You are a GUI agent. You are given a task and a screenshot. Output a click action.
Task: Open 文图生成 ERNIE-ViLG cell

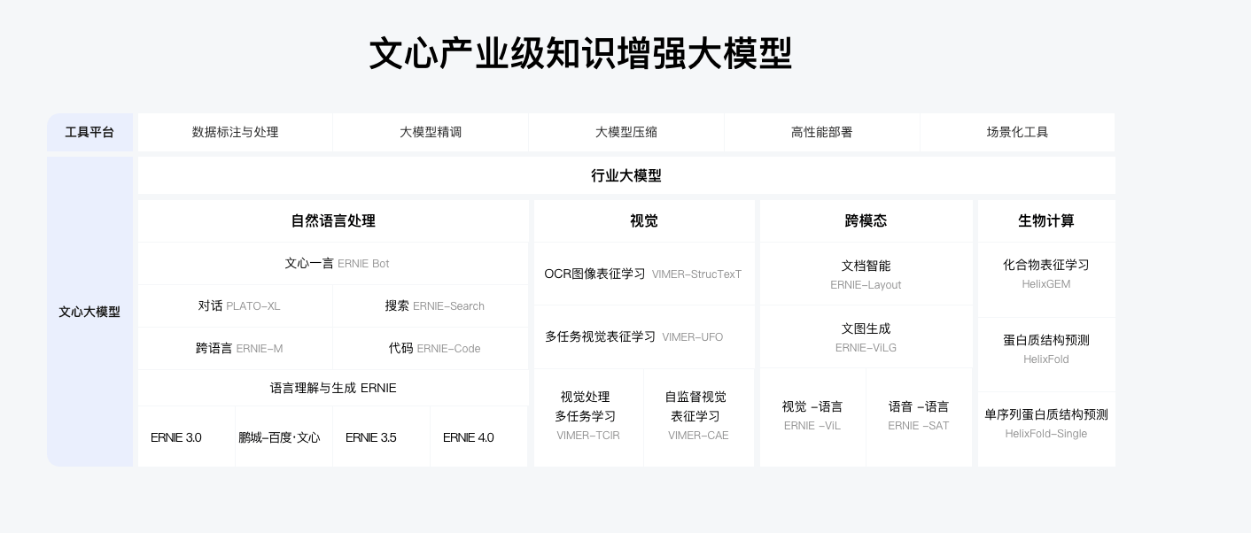pos(866,336)
